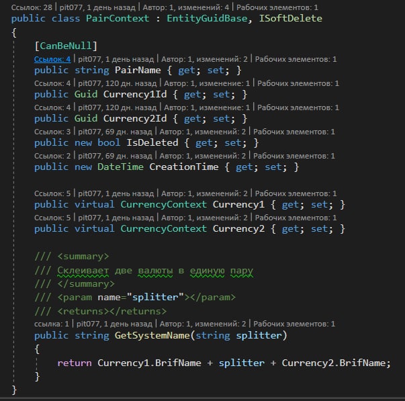
Task: Click the word 'валюты' in summary comment
Action: coord(155,271)
